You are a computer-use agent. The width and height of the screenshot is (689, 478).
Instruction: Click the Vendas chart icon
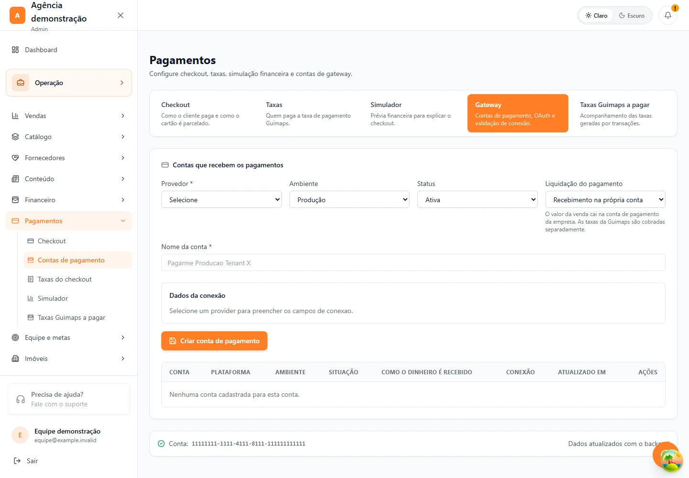(x=15, y=116)
